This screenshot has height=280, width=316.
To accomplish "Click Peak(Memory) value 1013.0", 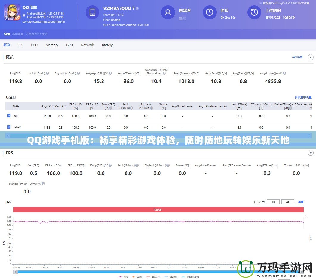I will 186,81.
